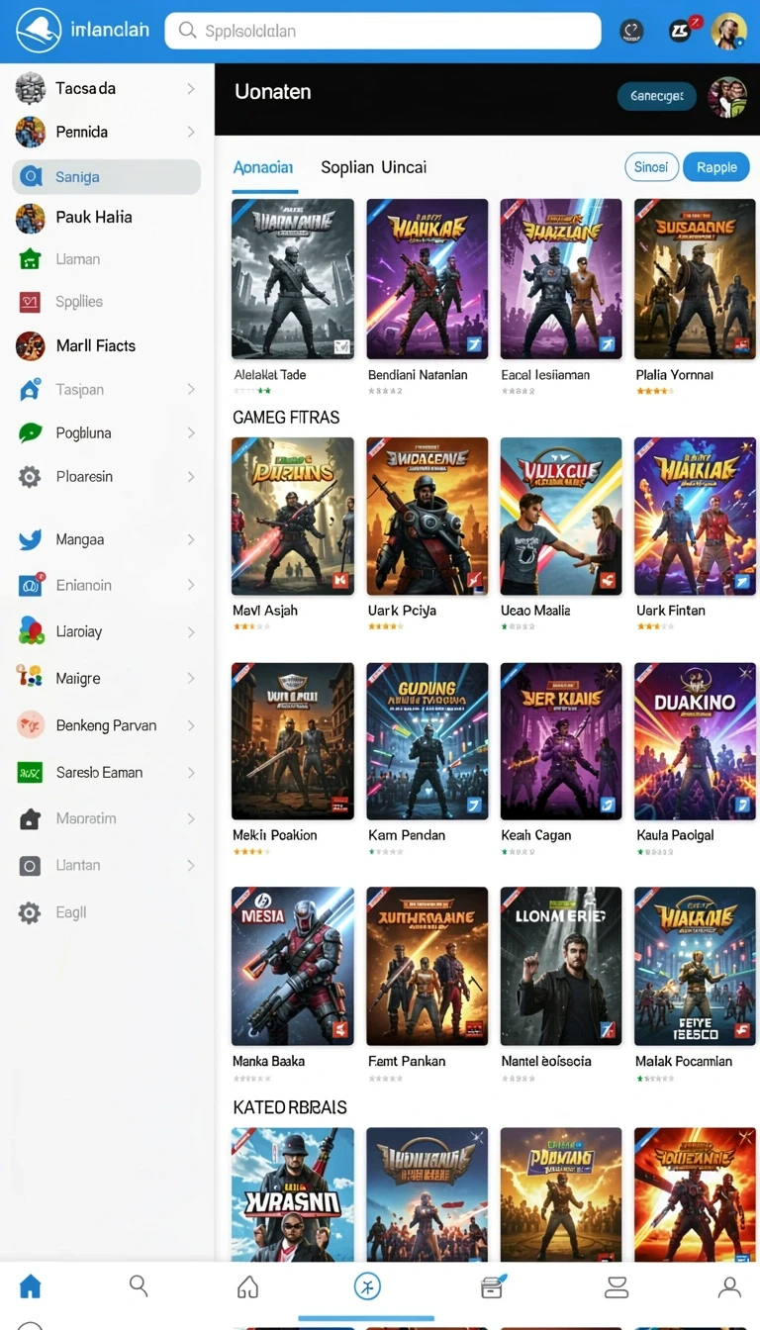Expand the Enianoin chevron
Screen dimensions: 760x1330
[190, 586]
